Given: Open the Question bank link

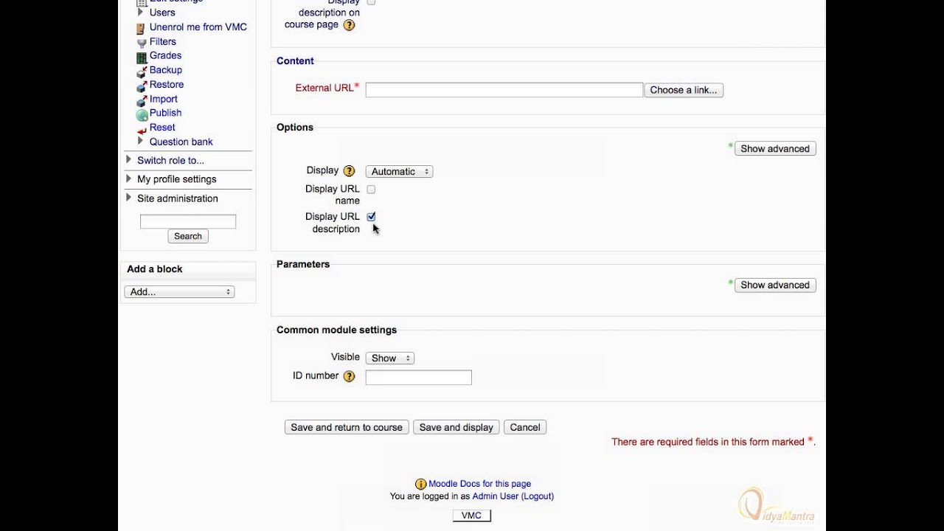Looking at the screenshot, I should (x=181, y=142).
